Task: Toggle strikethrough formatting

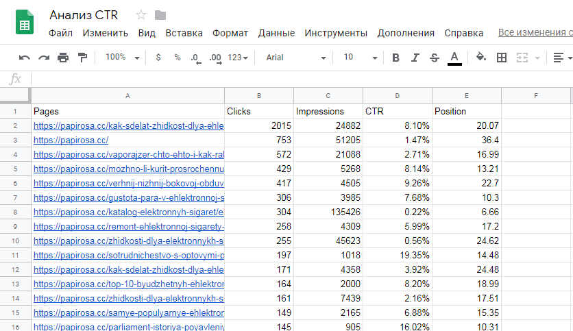Action: (x=434, y=58)
